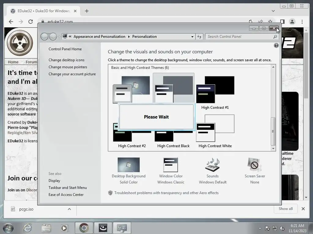Open Windows Media Player from taskbar
The width and height of the screenshot is (313, 234).
pyautogui.click(x=64, y=228)
